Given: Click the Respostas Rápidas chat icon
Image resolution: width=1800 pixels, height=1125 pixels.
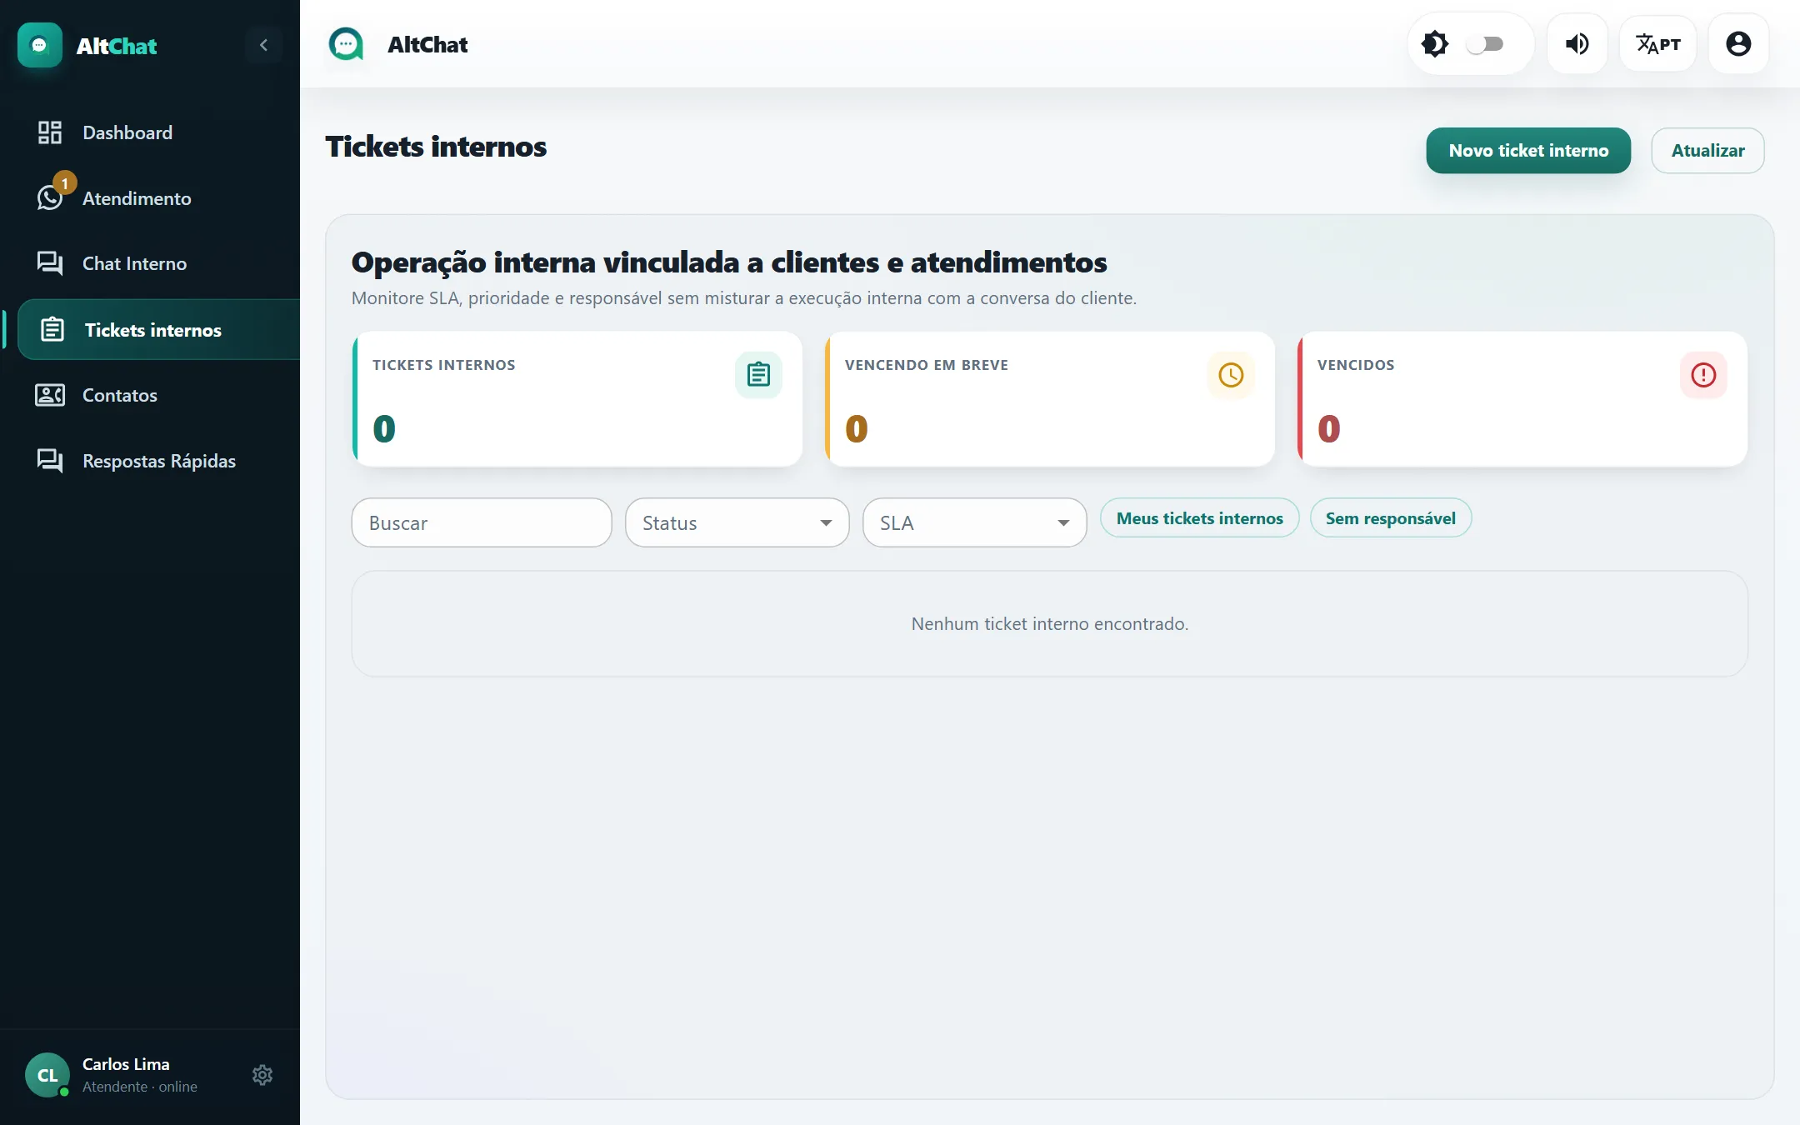Looking at the screenshot, I should click(x=50, y=461).
